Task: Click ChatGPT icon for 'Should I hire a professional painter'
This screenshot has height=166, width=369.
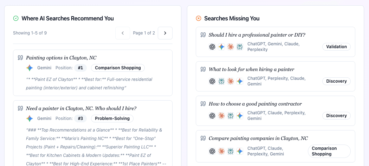Action: (212, 47)
